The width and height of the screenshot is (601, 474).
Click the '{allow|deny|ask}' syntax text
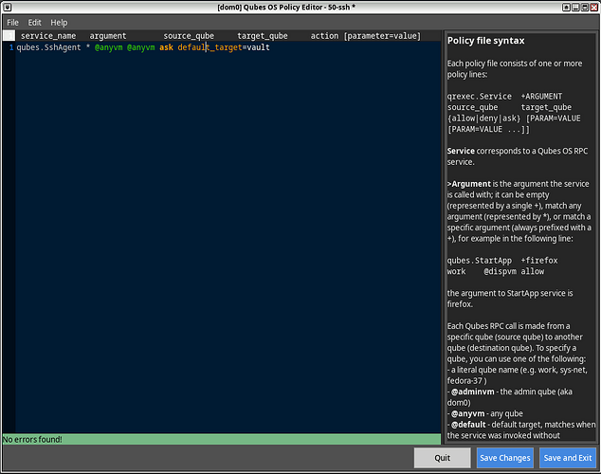tap(483, 118)
